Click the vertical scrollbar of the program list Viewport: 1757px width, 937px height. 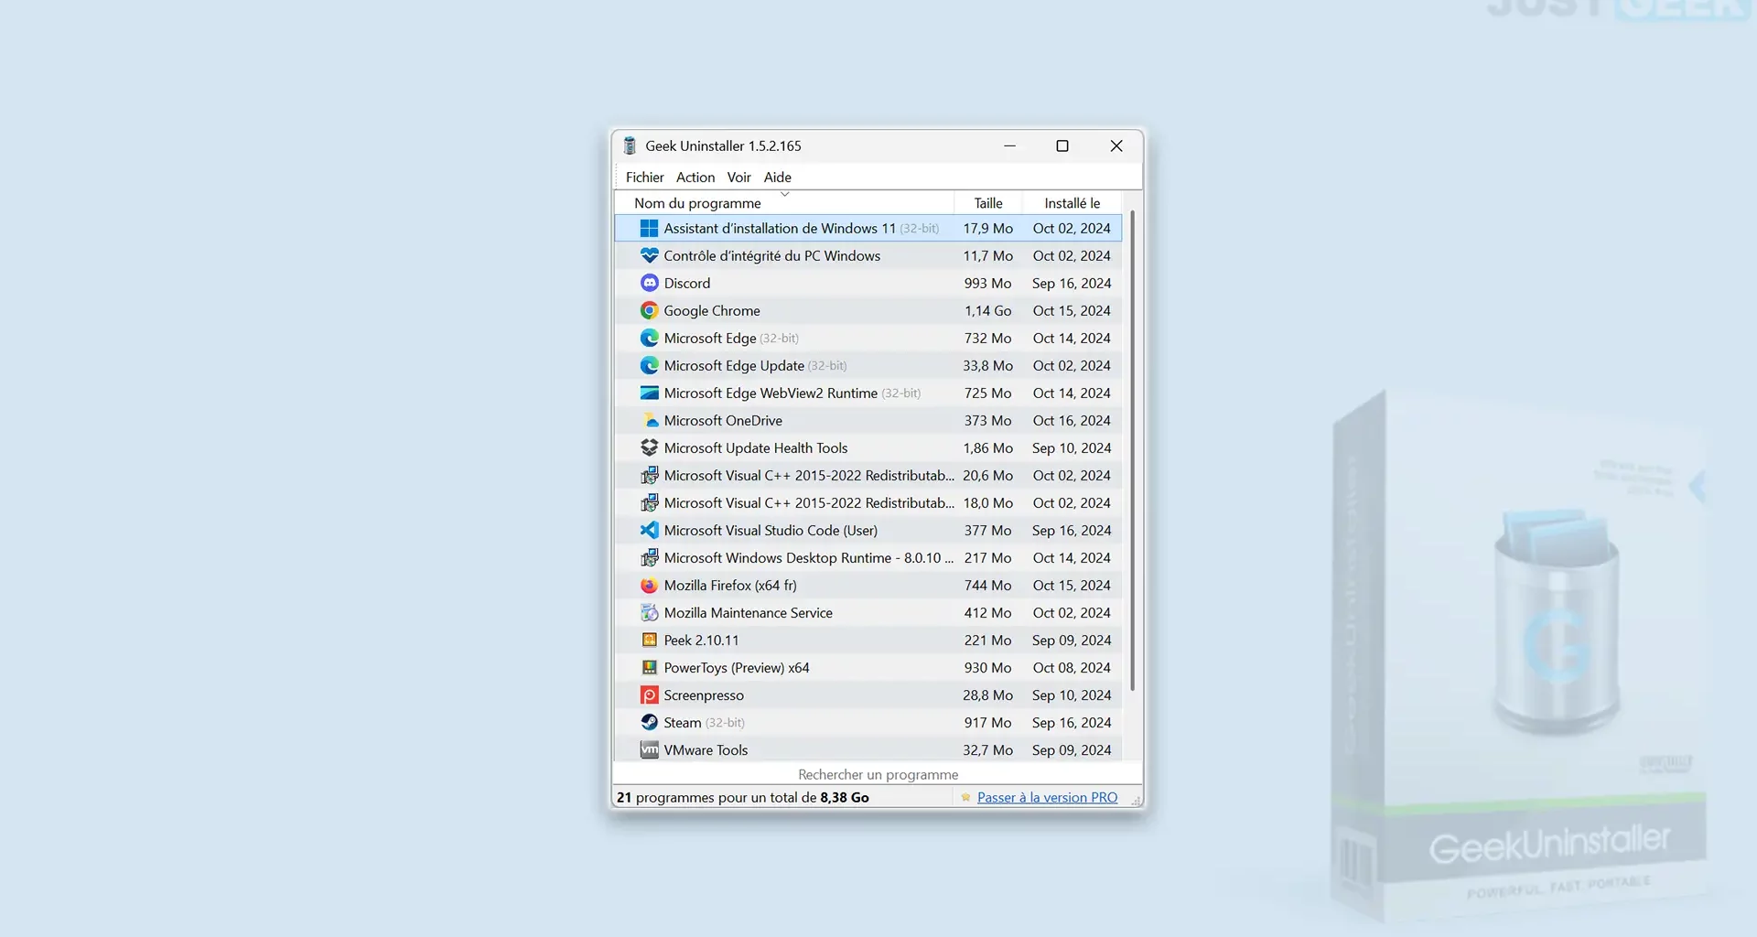click(1133, 450)
